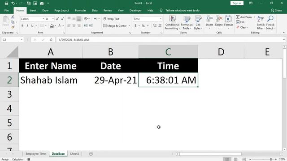Center cell text horizontally

pos(74,26)
